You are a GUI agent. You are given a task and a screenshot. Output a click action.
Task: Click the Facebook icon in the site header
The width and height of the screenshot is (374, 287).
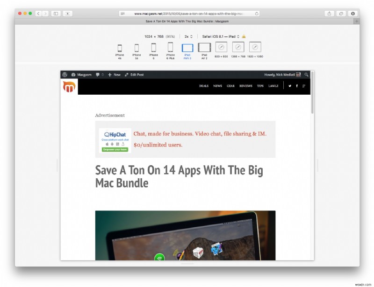[x=297, y=86]
